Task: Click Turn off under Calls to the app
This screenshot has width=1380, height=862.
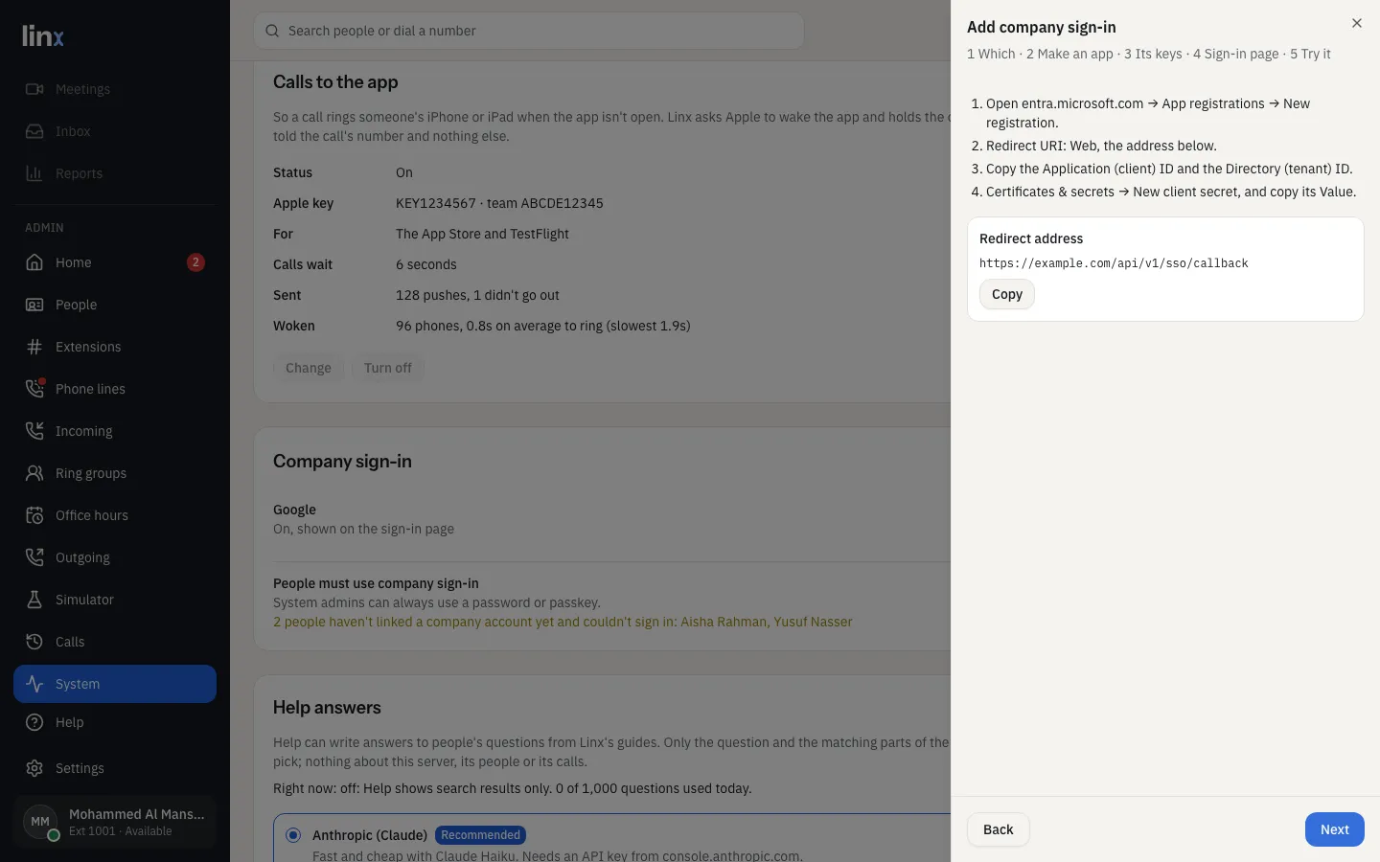Action: pyautogui.click(x=388, y=368)
